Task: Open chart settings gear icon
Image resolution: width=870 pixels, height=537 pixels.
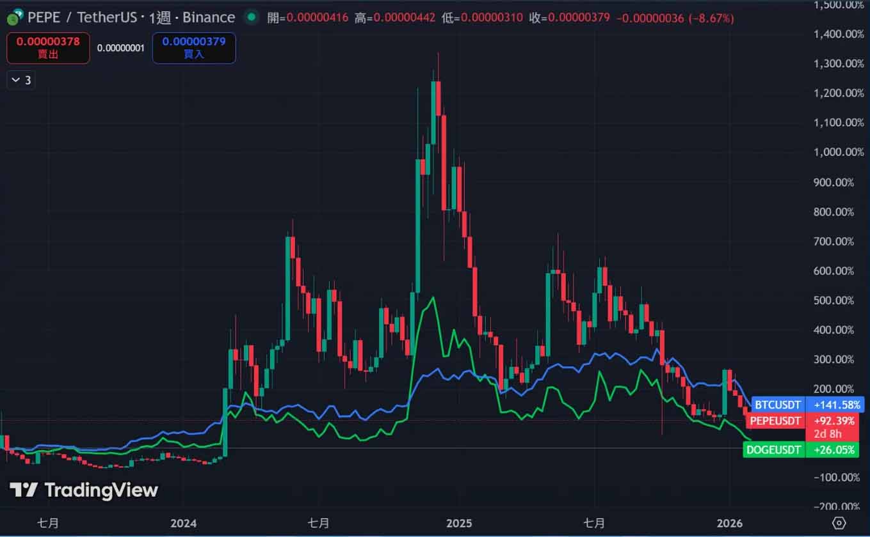Action: tap(839, 523)
